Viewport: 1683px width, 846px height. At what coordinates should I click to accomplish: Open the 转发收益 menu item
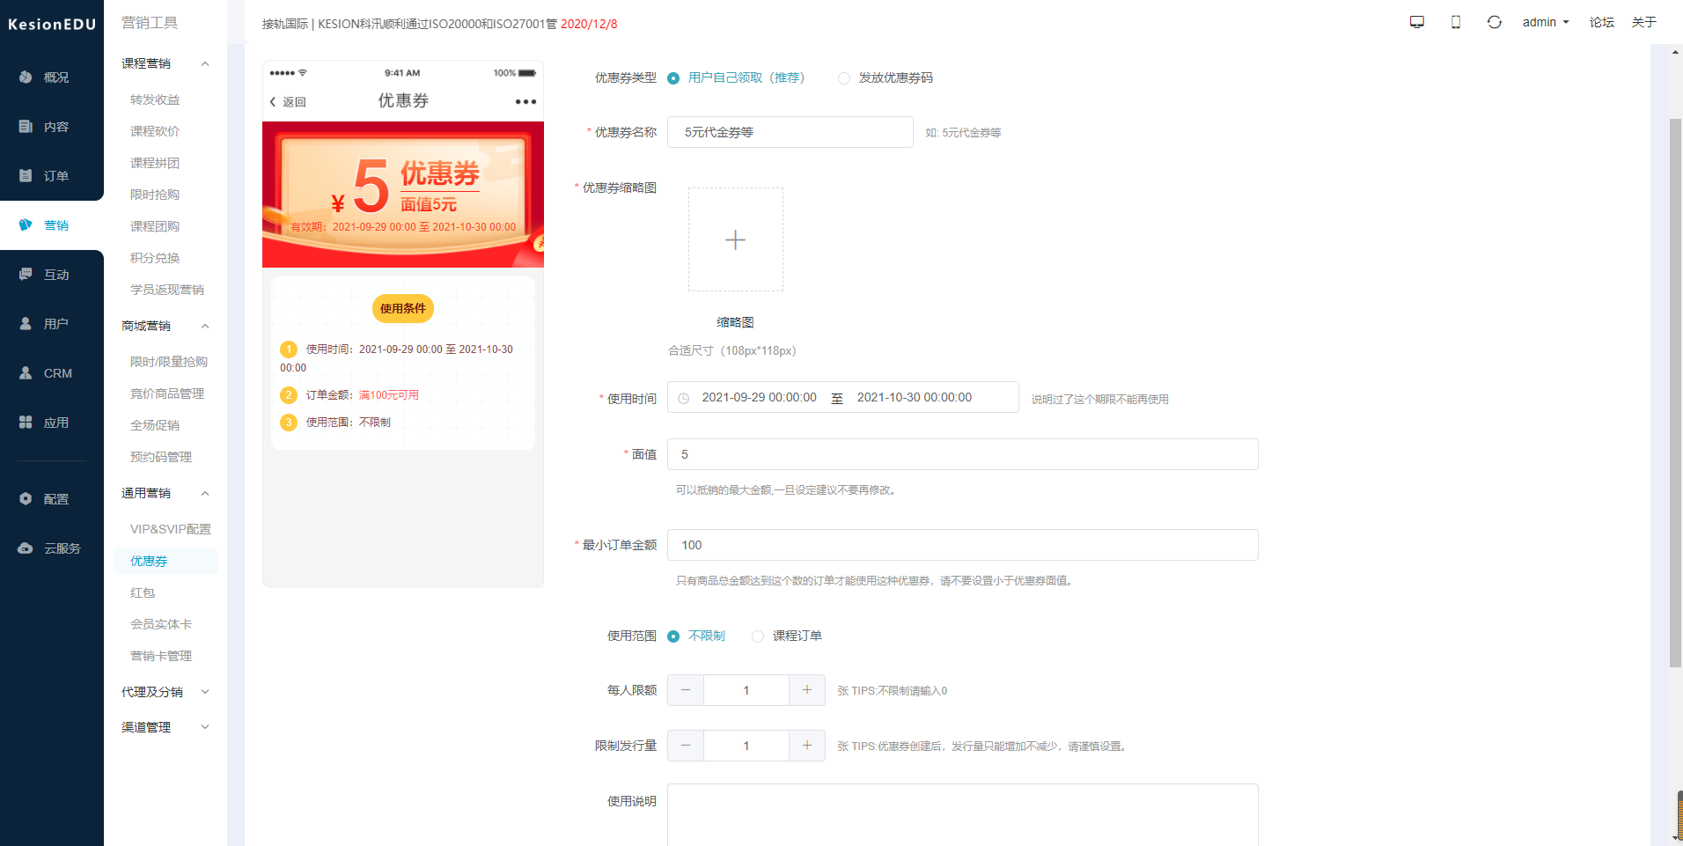pyautogui.click(x=155, y=99)
